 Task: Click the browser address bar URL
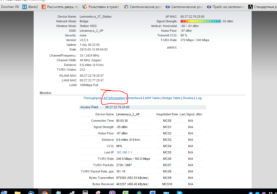pos(23,1)
